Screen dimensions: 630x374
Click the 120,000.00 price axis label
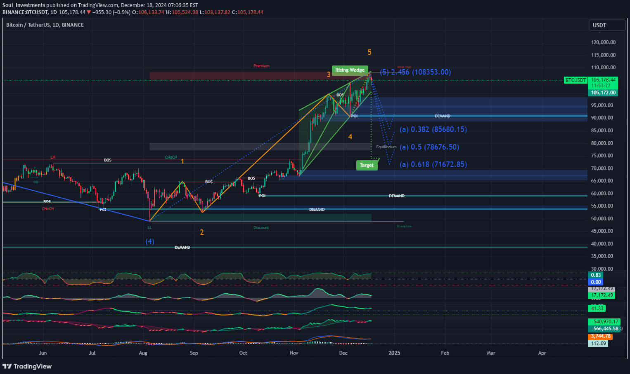click(603, 42)
